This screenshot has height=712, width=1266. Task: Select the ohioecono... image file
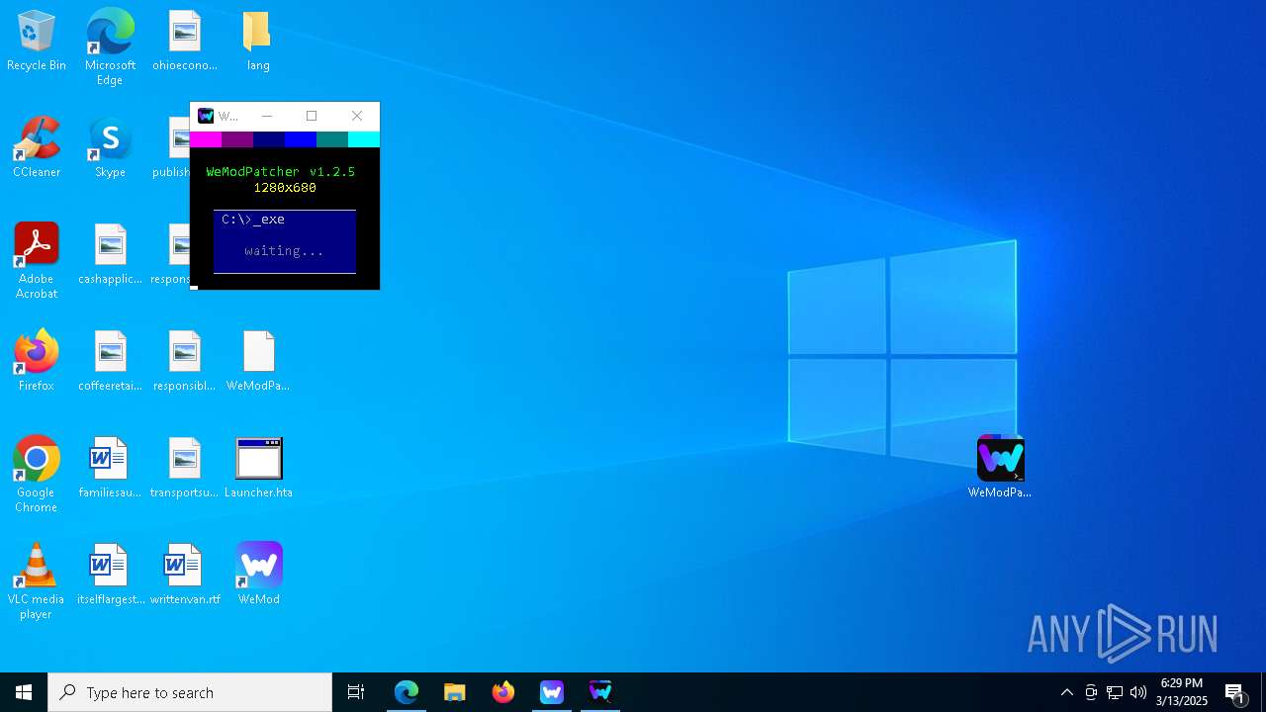point(185,42)
